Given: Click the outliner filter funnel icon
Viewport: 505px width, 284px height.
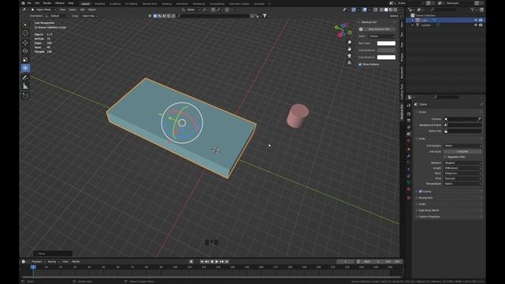Looking at the screenshot, I should [x=473, y=9].
